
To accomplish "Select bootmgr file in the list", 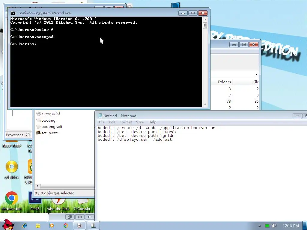I will click(x=46, y=120).
